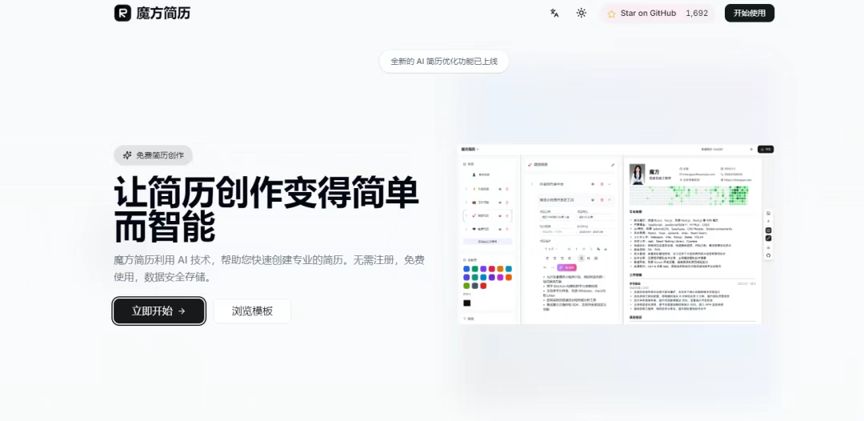Click the 魔方简历 brand name text

[x=163, y=14]
